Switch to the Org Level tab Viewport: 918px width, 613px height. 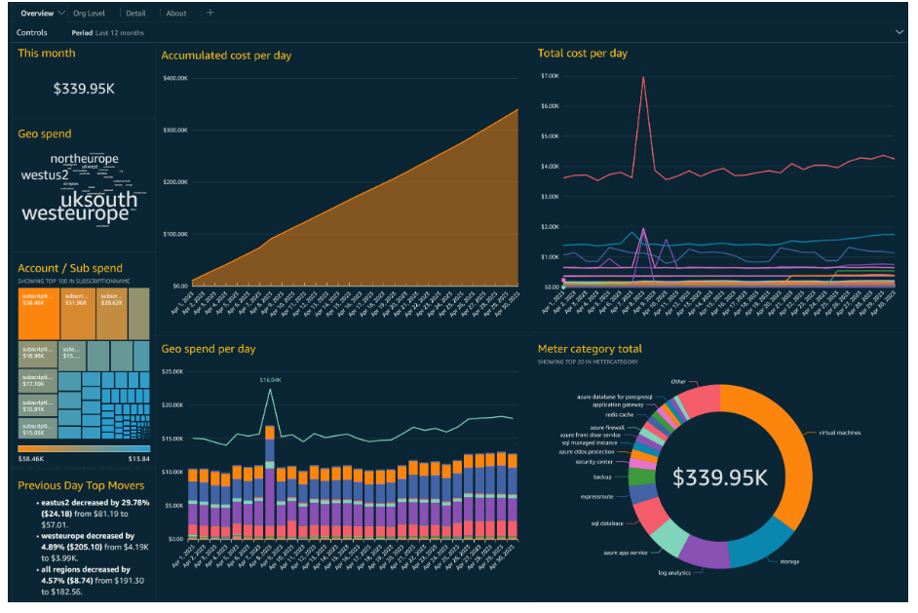click(x=88, y=13)
